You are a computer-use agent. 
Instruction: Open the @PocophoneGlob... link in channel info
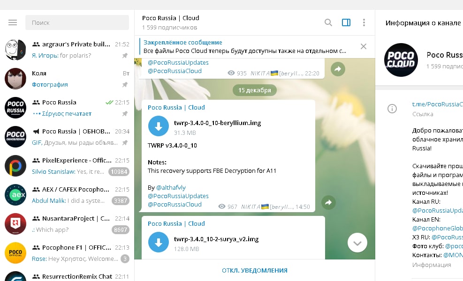(437, 228)
